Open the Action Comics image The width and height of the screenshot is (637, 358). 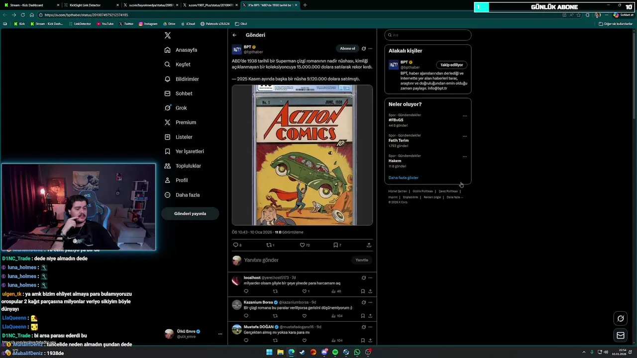point(302,155)
